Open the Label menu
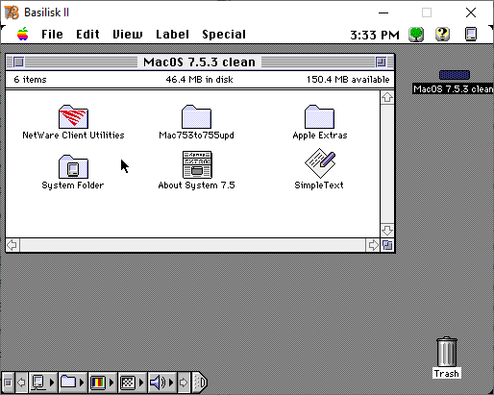Viewport: 494px width, 395px height. [x=172, y=35]
